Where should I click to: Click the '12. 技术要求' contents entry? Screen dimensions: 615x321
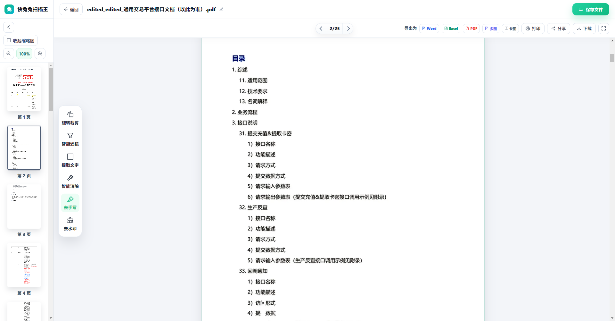pos(253,91)
